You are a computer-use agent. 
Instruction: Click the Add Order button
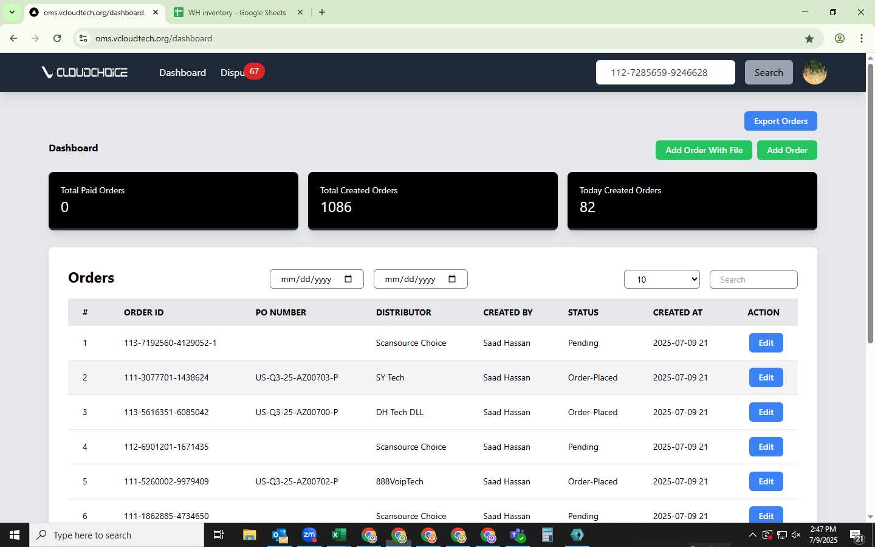pos(787,150)
